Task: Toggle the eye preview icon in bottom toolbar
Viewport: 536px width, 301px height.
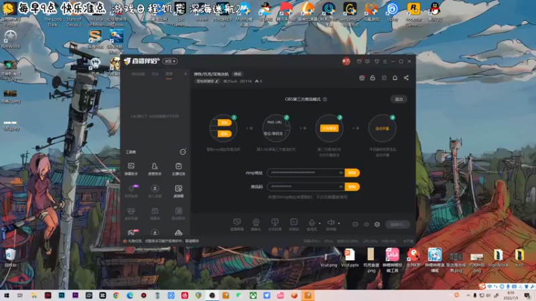Action: 366,224
